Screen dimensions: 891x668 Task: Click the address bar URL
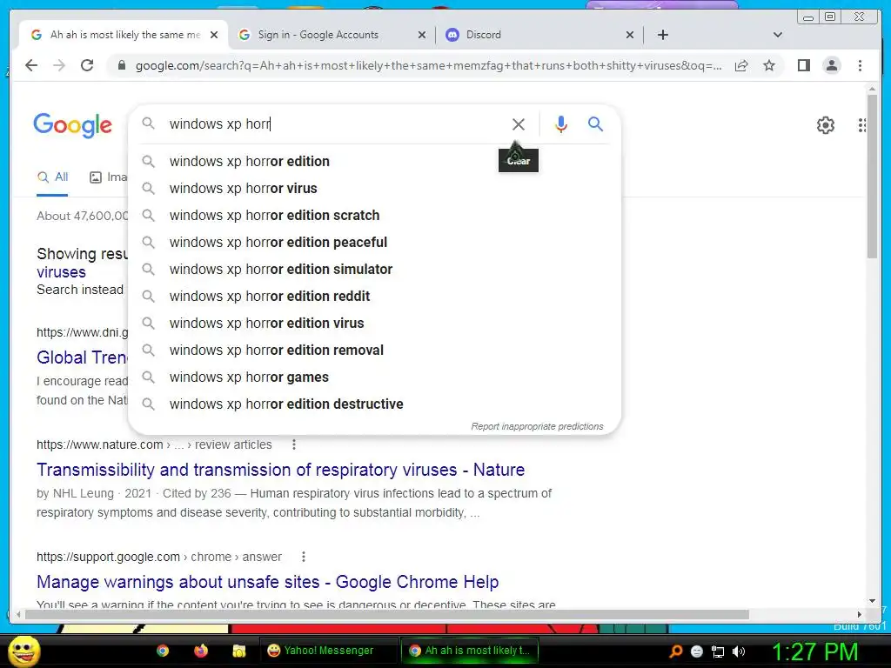point(428,65)
